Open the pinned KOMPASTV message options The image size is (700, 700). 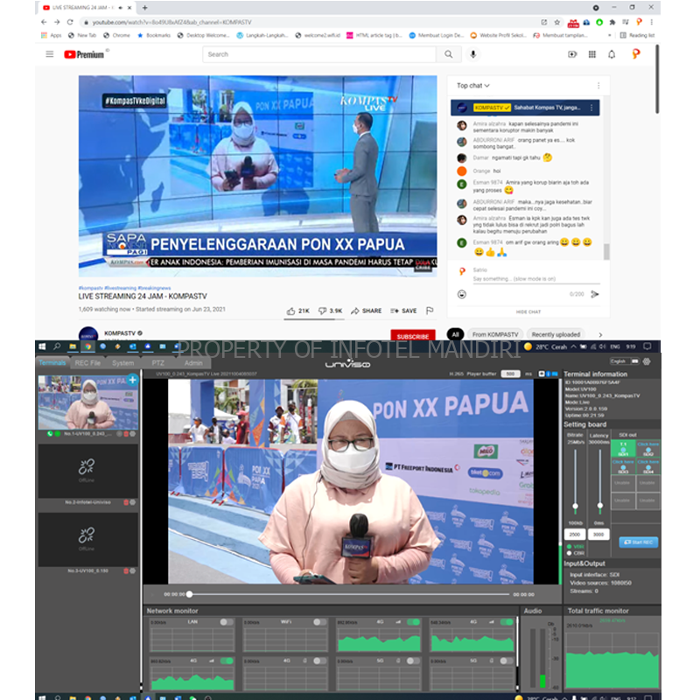coord(591,108)
